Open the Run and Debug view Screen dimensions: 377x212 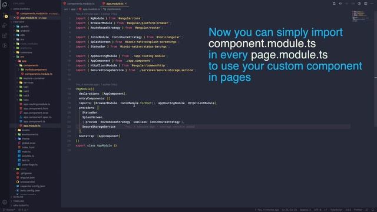(x=5, y=25)
